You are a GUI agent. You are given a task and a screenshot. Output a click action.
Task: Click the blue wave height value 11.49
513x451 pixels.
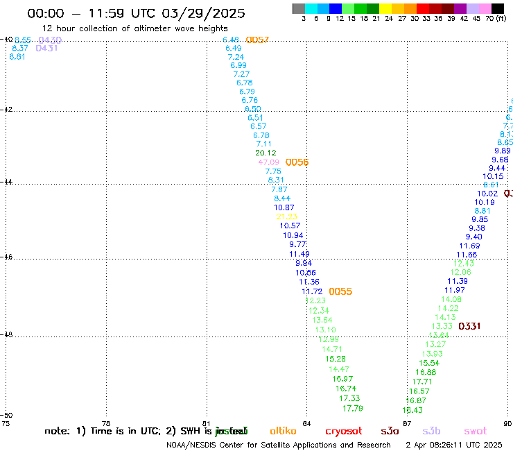pos(299,254)
